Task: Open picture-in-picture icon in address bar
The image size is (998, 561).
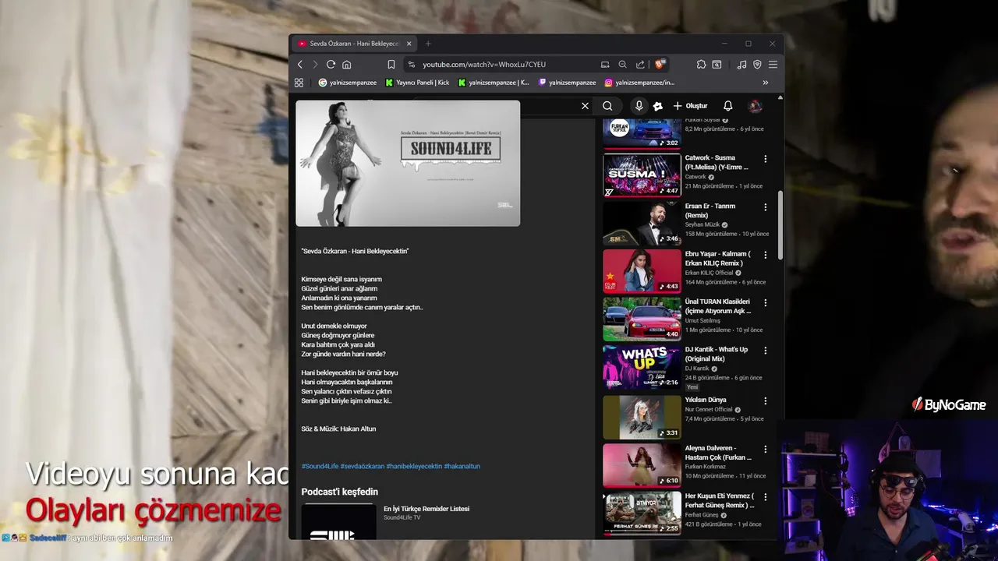Action: click(605, 65)
